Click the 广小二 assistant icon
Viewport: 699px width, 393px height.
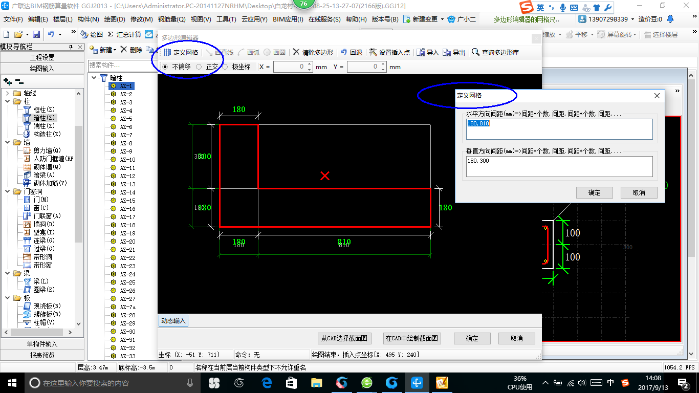click(x=451, y=19)
